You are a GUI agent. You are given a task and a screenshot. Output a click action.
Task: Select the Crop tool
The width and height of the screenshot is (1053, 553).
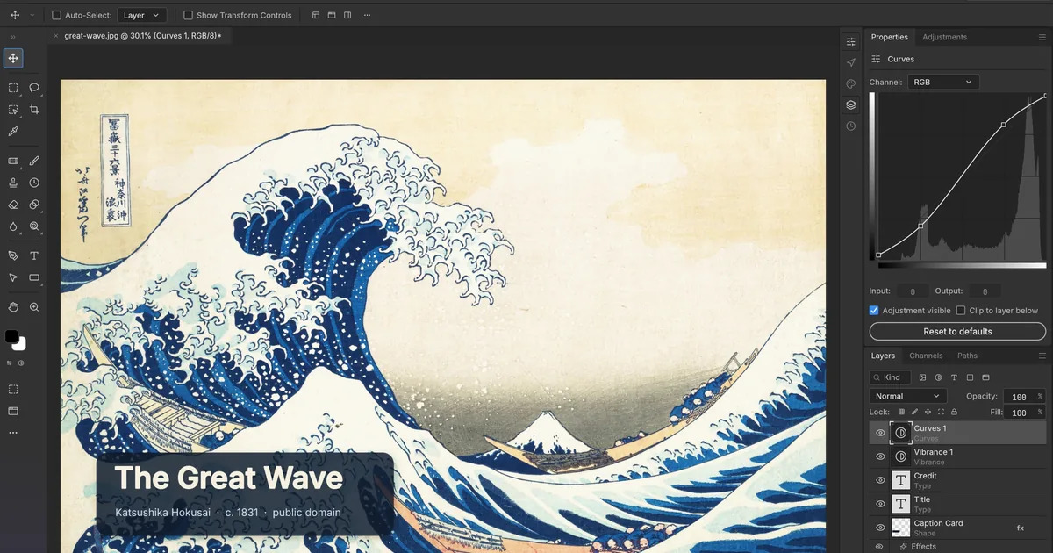(34, 110)
